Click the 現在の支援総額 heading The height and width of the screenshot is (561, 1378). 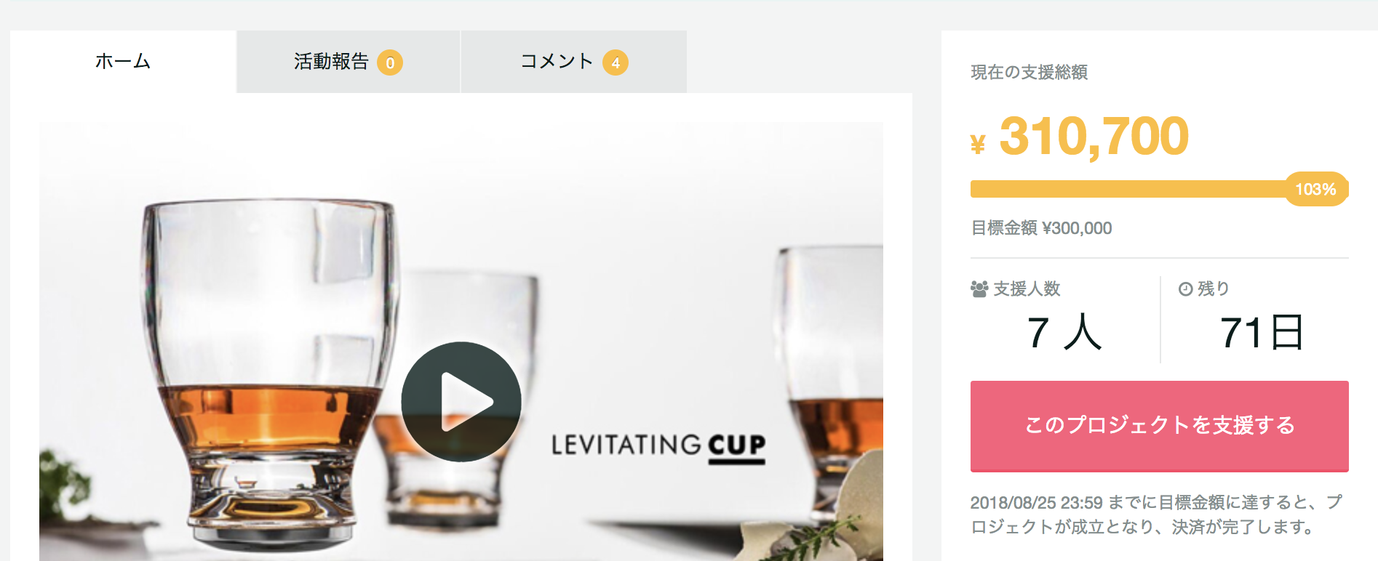tap(1029, 72)
